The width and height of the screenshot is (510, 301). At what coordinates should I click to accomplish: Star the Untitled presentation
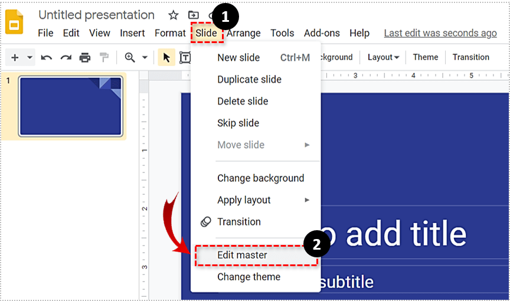click(x=173, y=15)
